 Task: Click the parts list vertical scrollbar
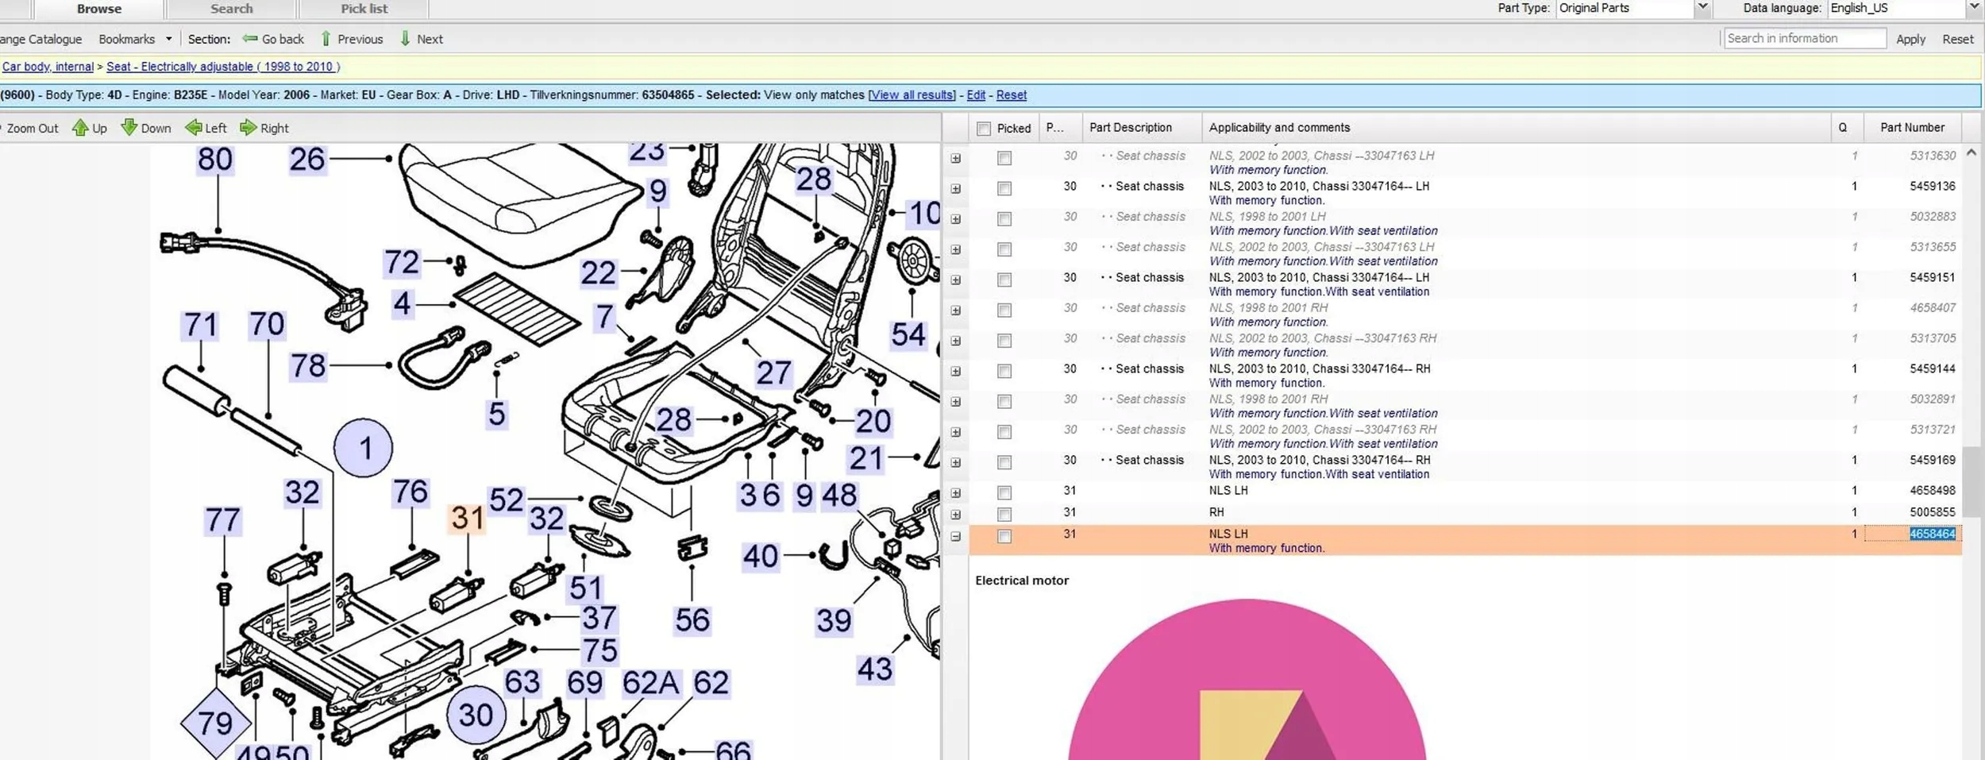(x=1971, y=480)
